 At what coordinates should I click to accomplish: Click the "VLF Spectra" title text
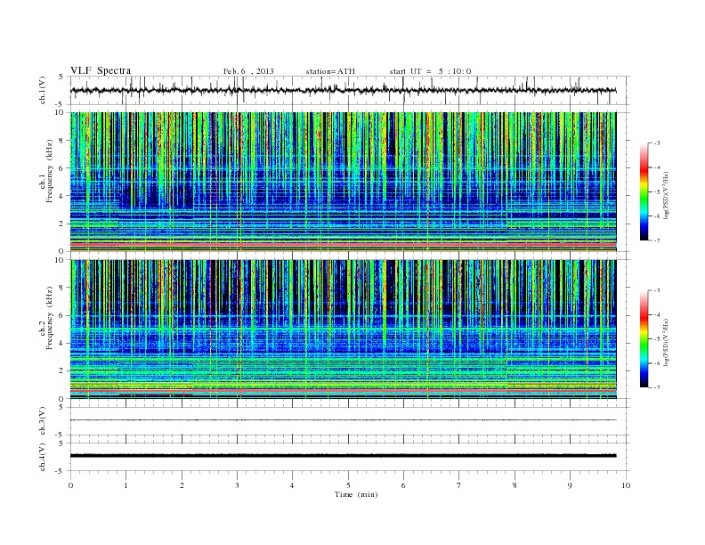101,70
